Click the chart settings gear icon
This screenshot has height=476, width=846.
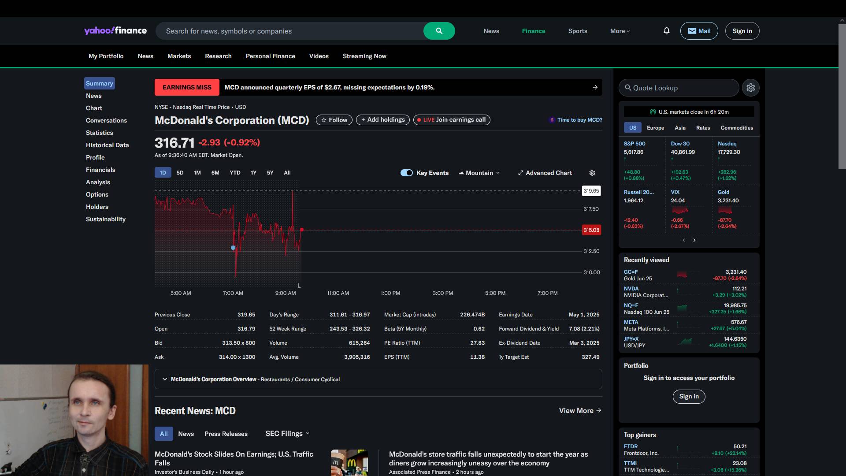592,173
